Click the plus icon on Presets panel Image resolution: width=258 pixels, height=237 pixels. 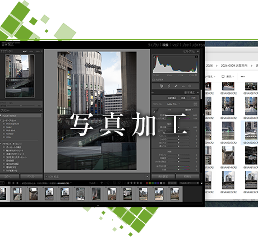click(41, 110)
